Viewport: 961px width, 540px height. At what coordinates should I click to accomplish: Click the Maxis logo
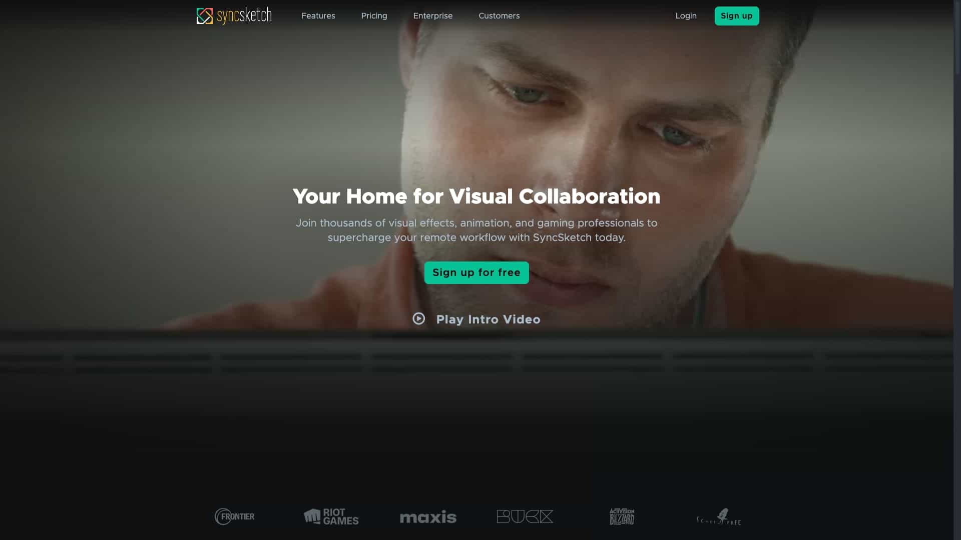428,517
